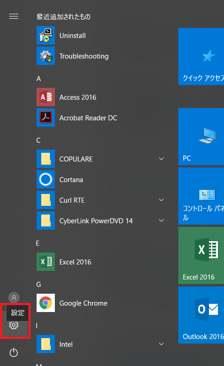Open Google Chrome via its icon
The image size is (224, 366).
tap(46, 303)
